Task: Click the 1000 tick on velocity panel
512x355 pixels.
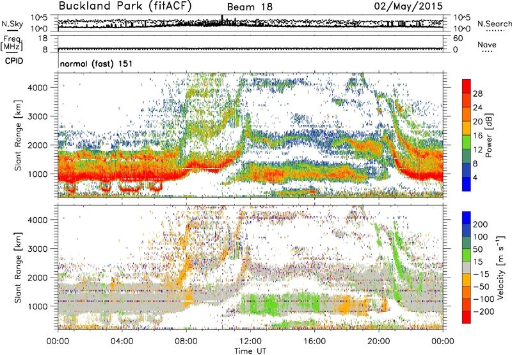Action: [37, 306]
